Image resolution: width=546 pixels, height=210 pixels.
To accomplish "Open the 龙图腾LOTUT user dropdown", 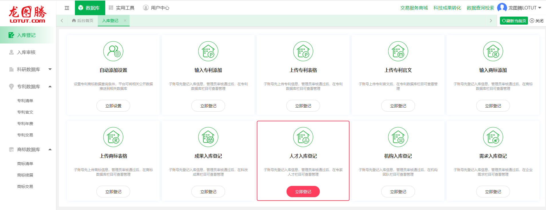I will tap(520, 8).
